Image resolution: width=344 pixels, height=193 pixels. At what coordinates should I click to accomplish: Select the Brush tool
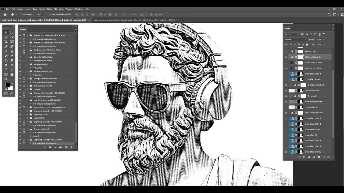click(6, 51)
